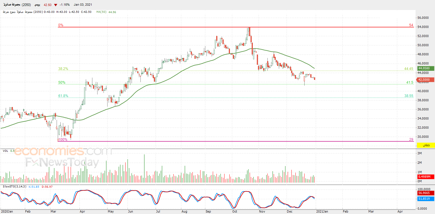Click the red volume tag 0.4989M
The height and width of the screenshot is (214, 435).
[426, 177]
